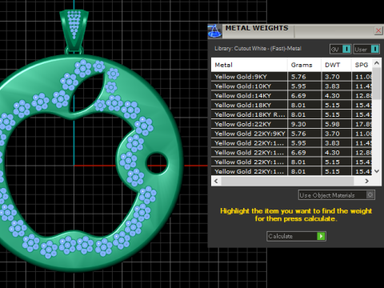Click the table's up scroll arrow
384x288 pixels.
(377, 63)
